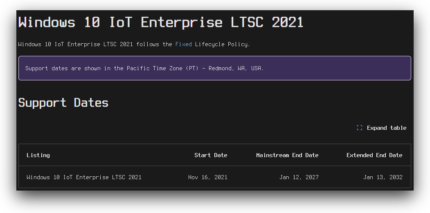Click the Expand table button label
The width and height of the screenshot is (430, 213).
tap(386, 128)
